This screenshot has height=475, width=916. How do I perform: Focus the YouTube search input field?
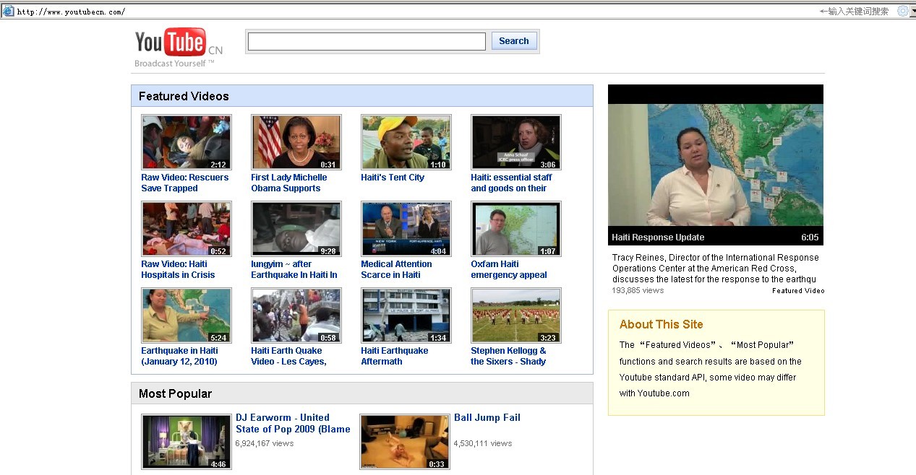(x=367, y=42)
